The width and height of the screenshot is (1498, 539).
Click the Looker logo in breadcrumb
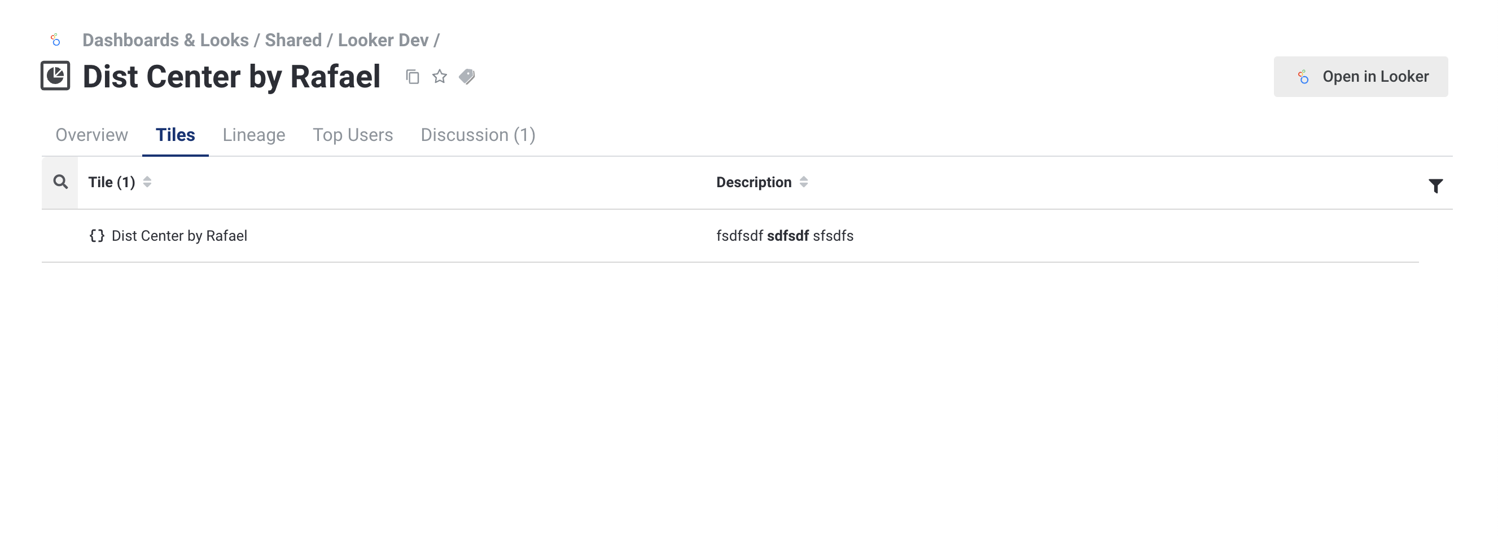56,40
